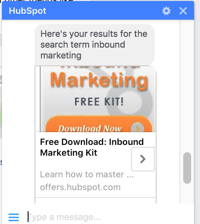Viewport: 200px width, 224px height.
Task: Click the orange Marketing heading in the card image
Action: (x=99, y=81)
